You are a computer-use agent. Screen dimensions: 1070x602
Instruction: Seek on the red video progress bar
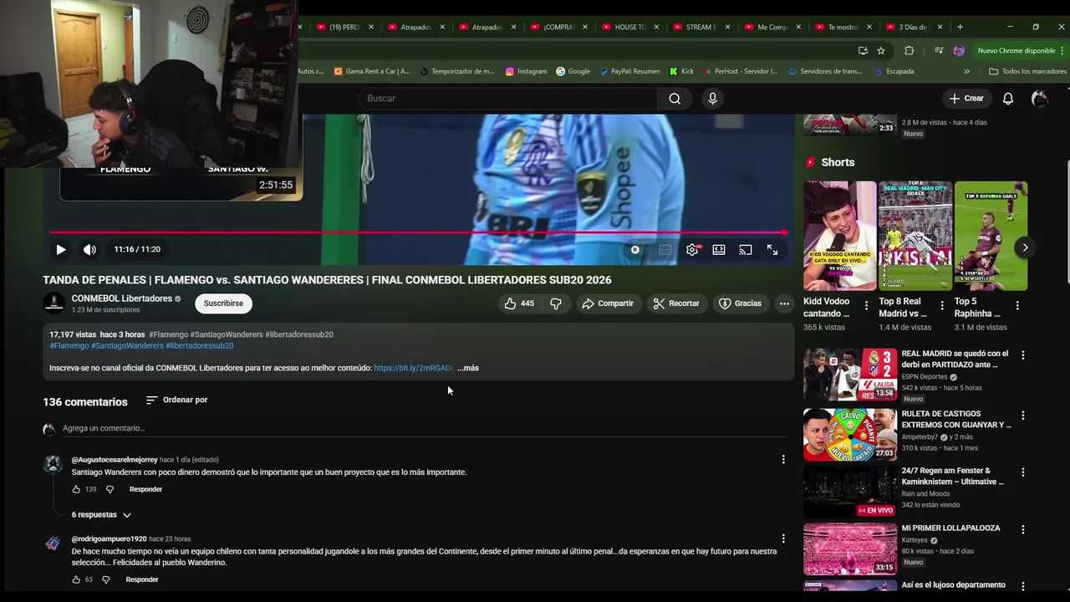[418, 232]
